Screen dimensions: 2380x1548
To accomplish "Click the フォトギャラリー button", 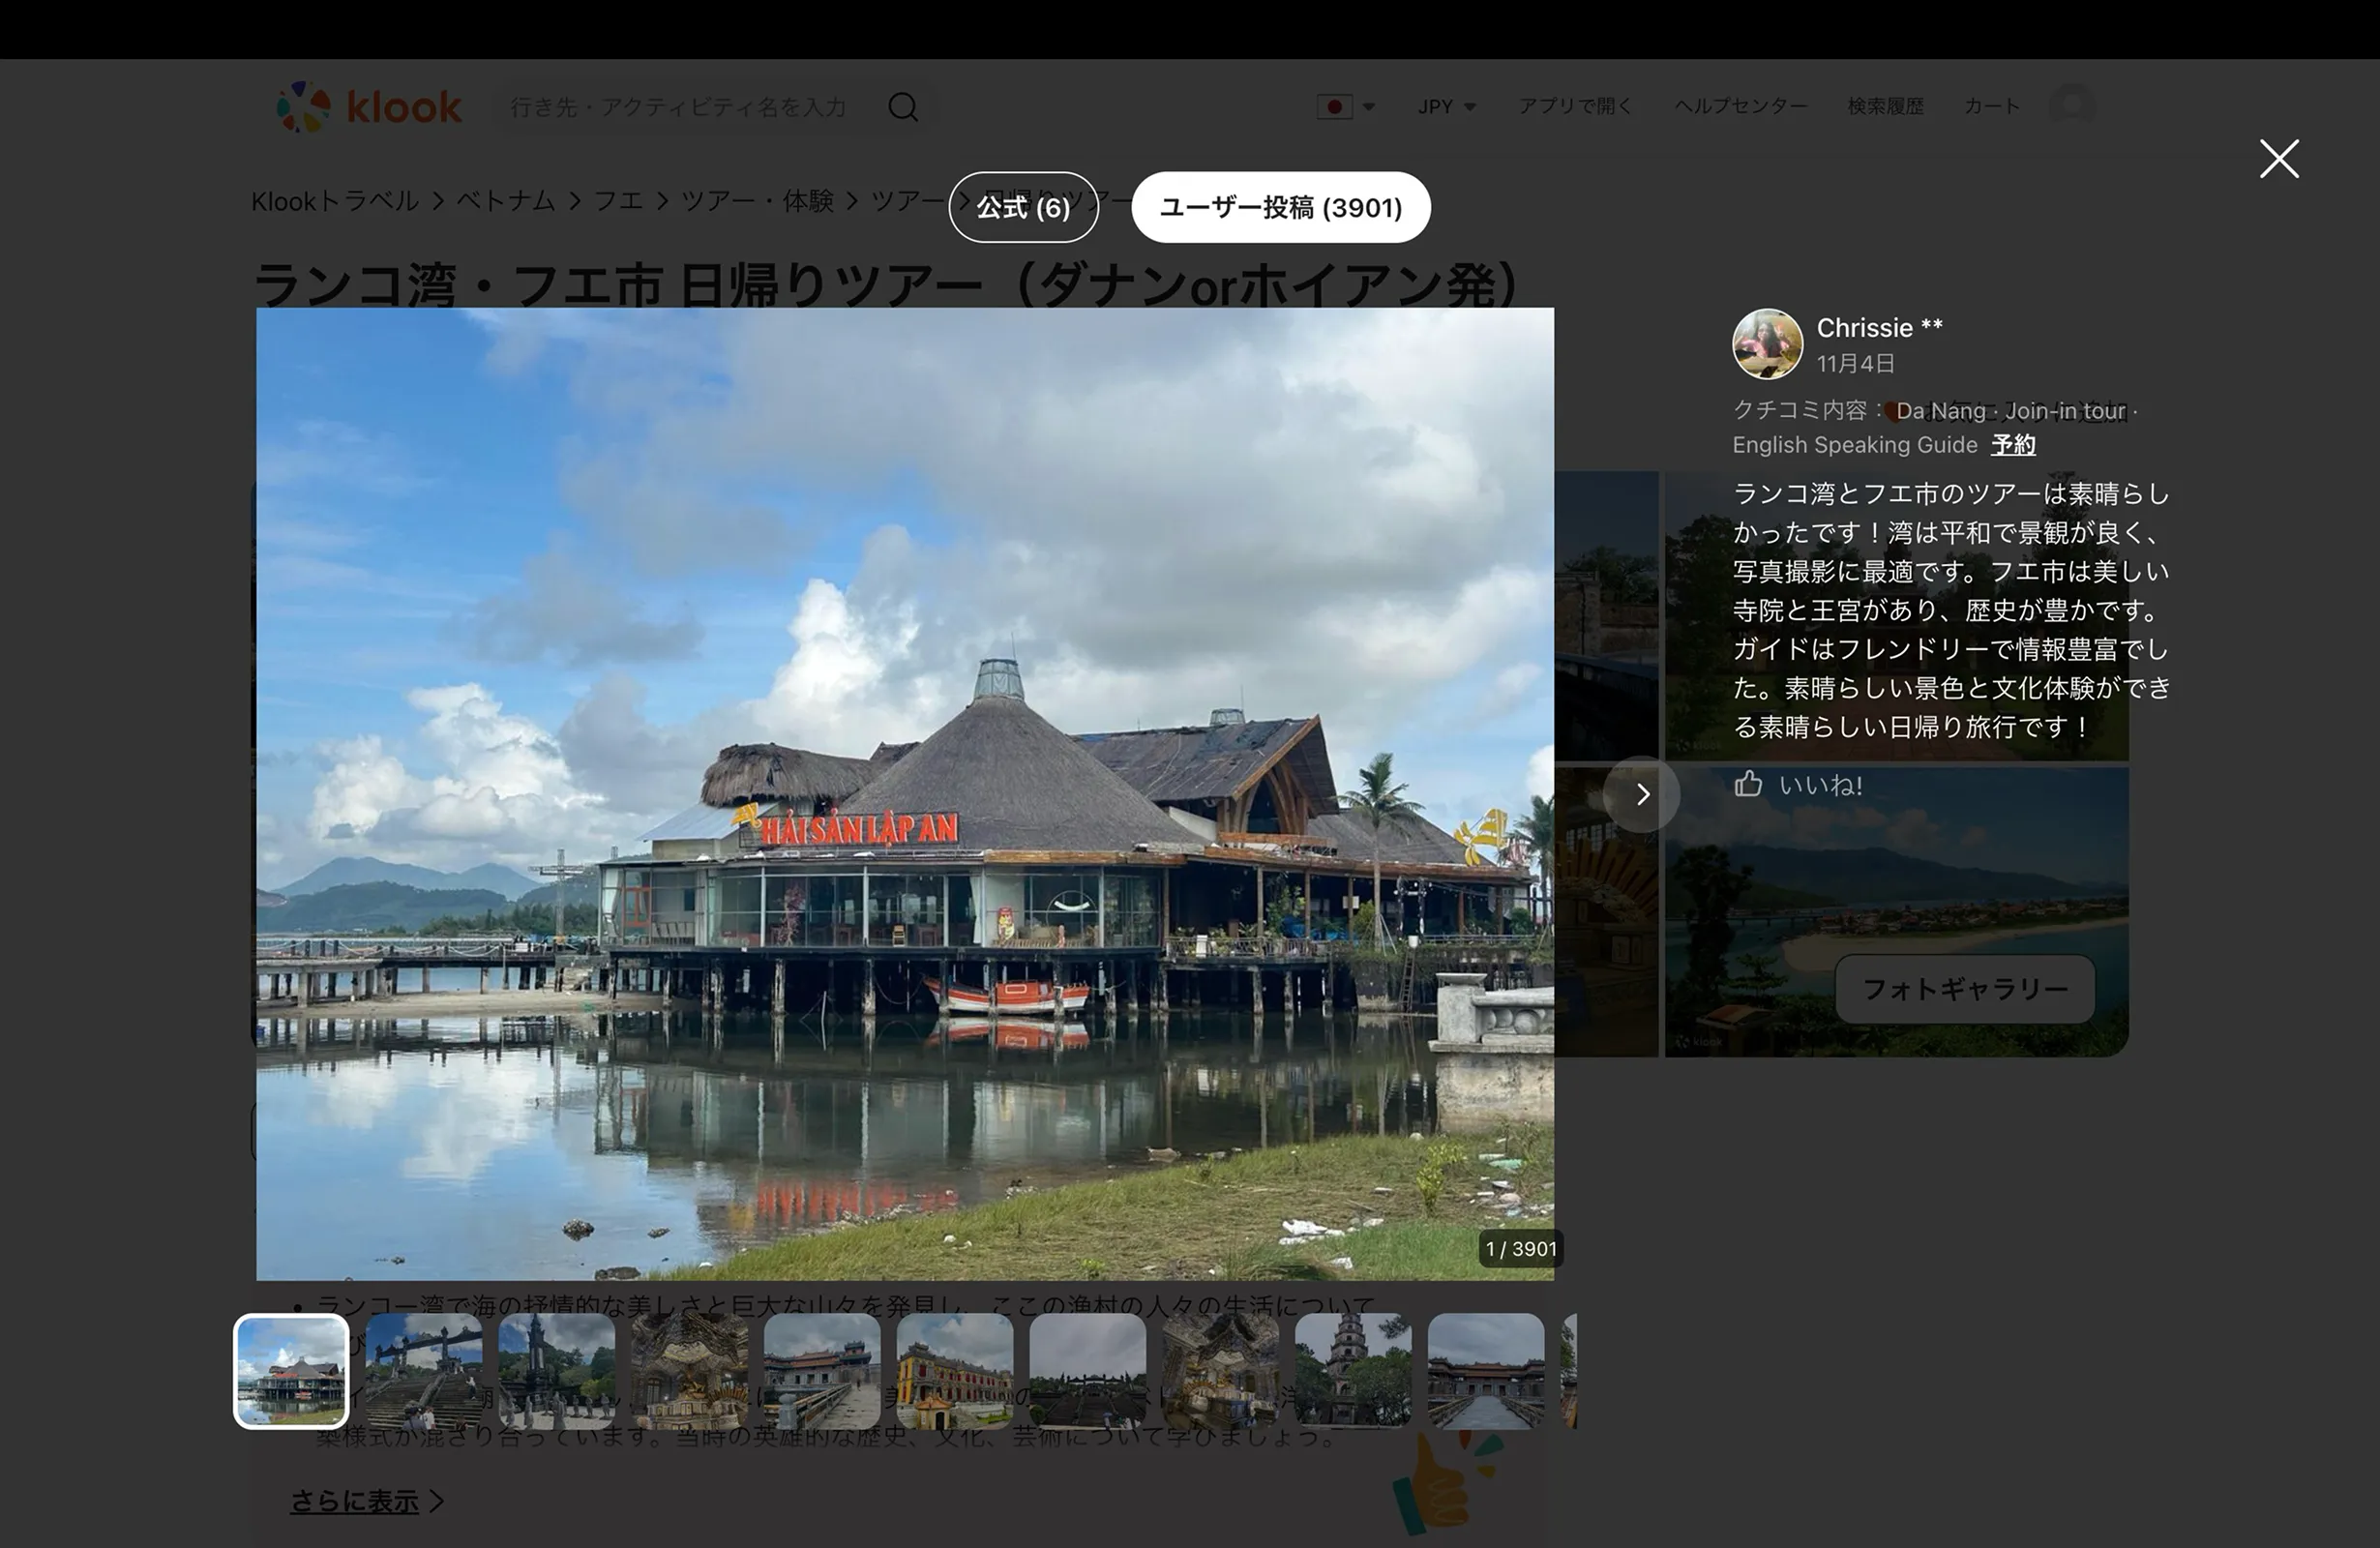I will click(x=1965, y=989).
